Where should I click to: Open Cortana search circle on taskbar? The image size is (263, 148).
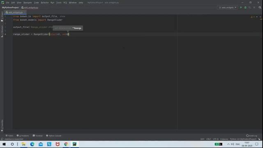coord(12,144)
